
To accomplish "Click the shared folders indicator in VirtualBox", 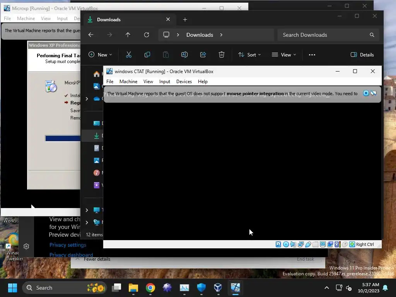I will 316,244.
